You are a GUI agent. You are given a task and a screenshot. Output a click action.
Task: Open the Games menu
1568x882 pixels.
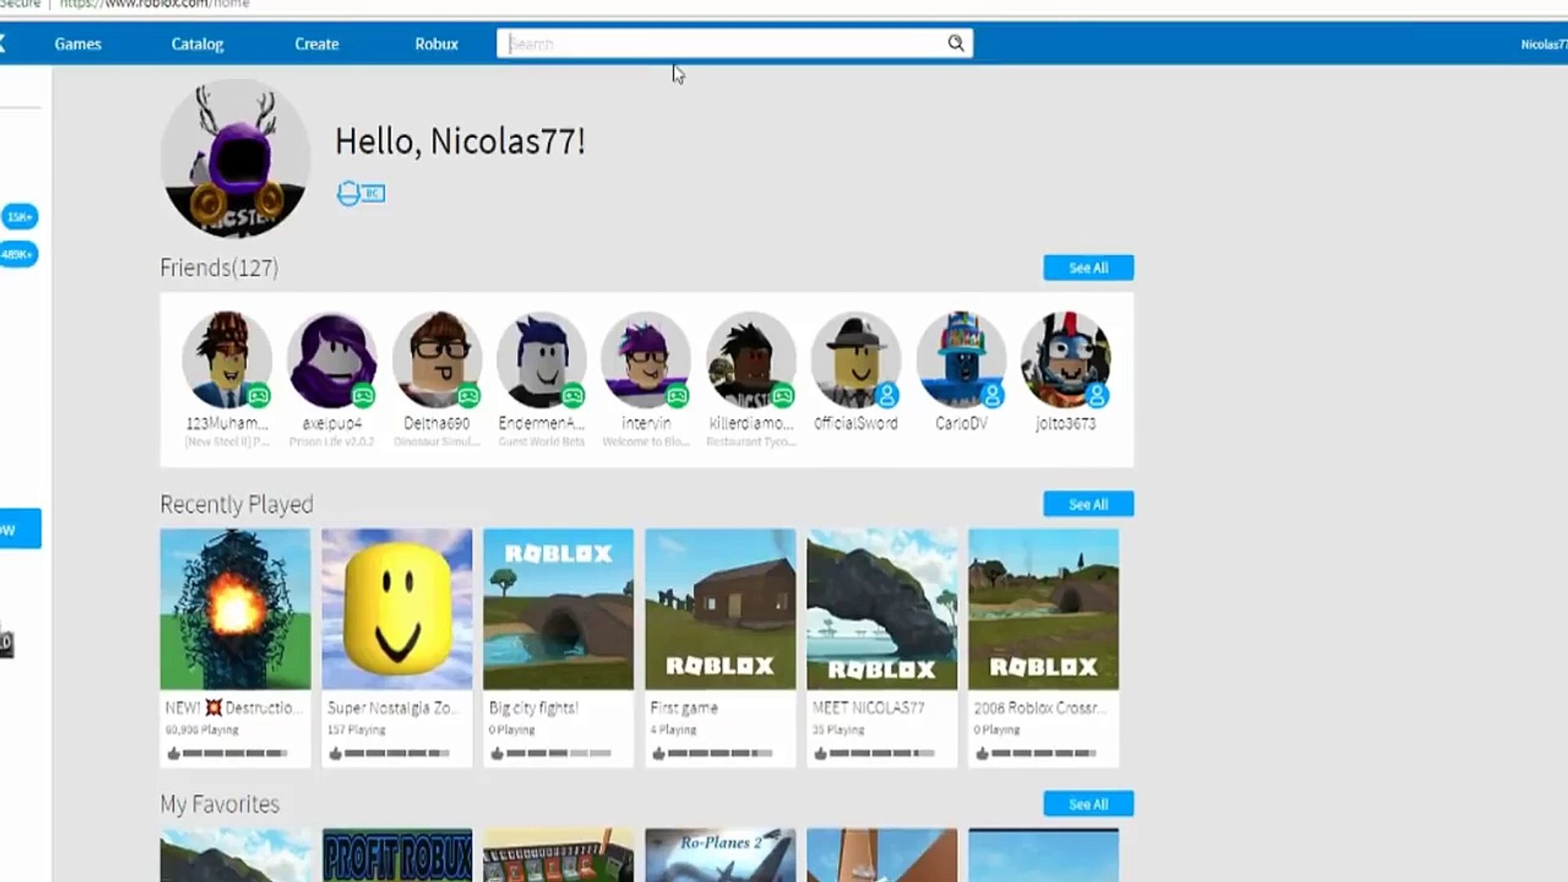pyautogui.click(x=78, y=44)
